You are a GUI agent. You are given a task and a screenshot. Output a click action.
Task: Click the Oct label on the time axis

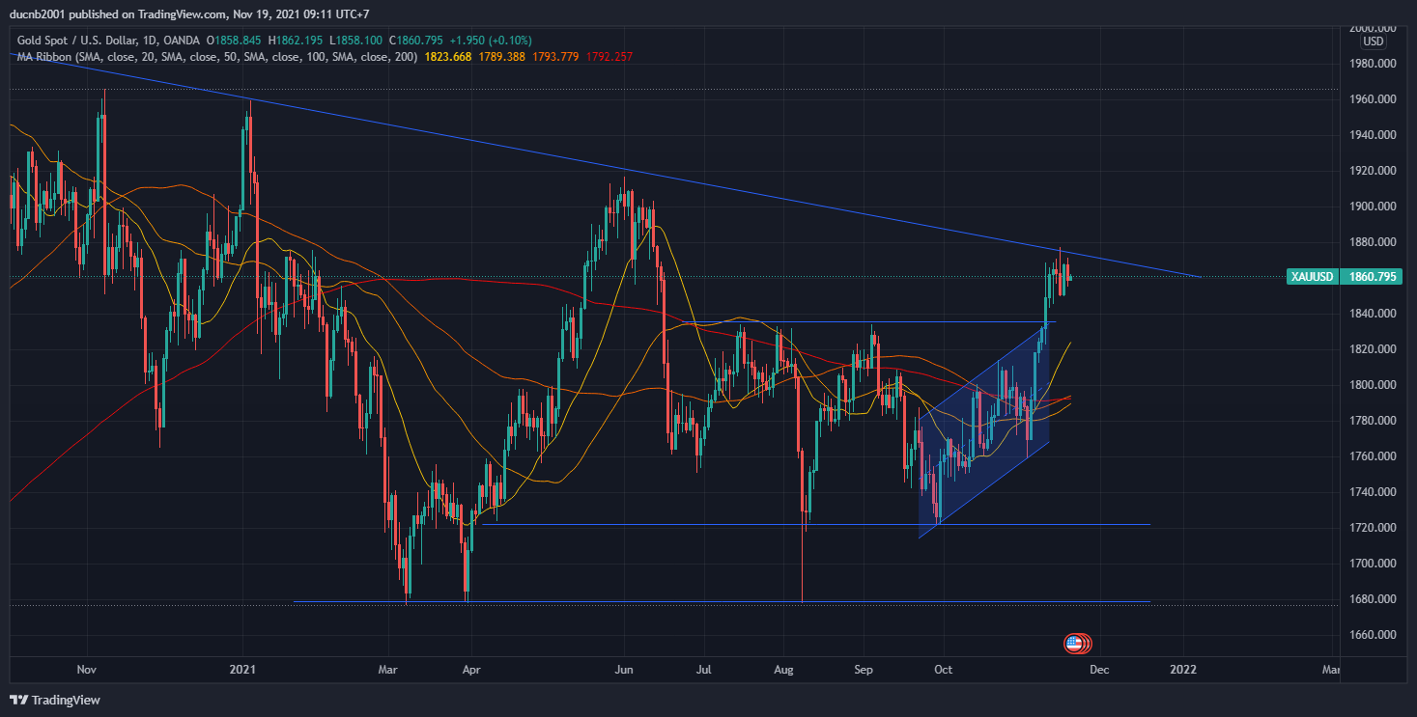pyautogui.click(x=944, y=669)
